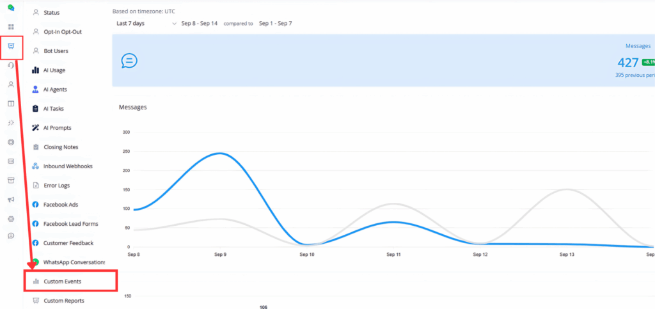Click the settings gear icon in sidebar
Viewport: 655px width, 309px height.
[11, 218]
